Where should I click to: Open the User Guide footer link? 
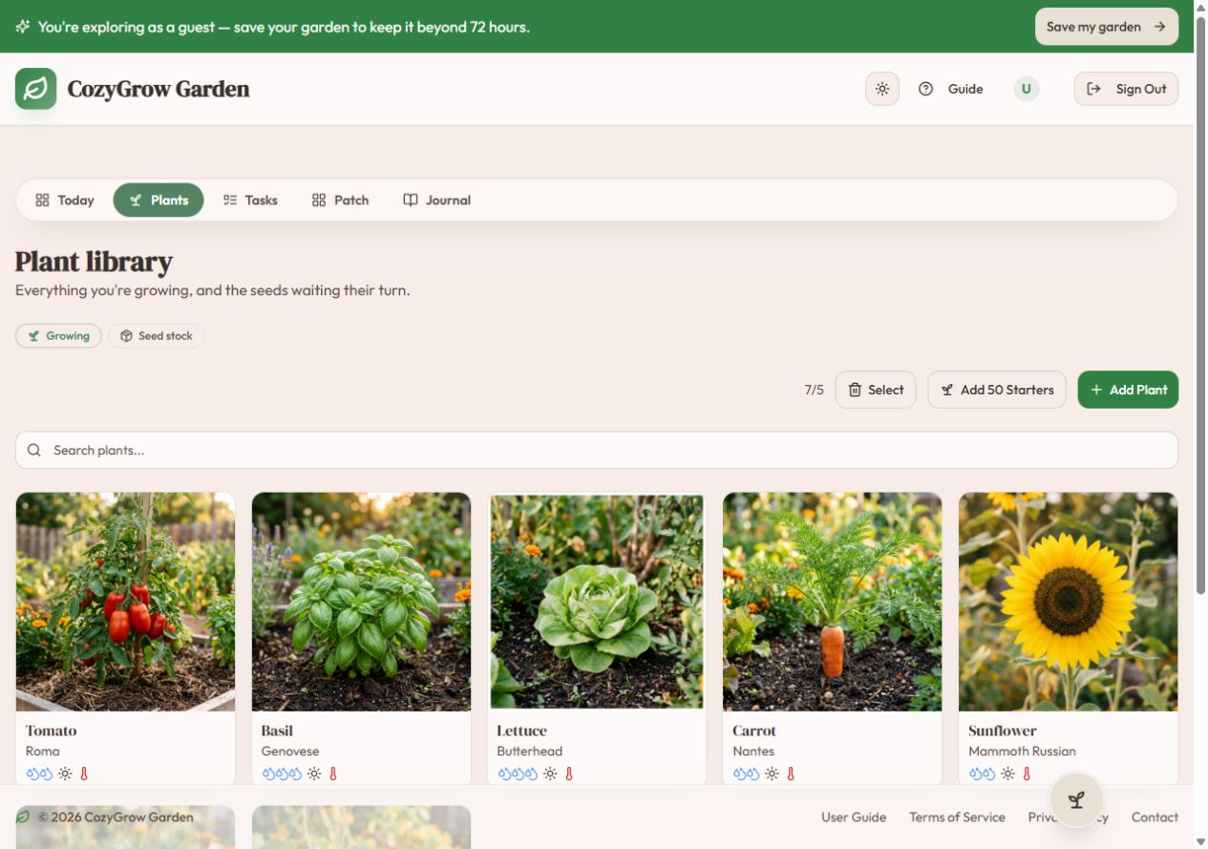point(854,817)
